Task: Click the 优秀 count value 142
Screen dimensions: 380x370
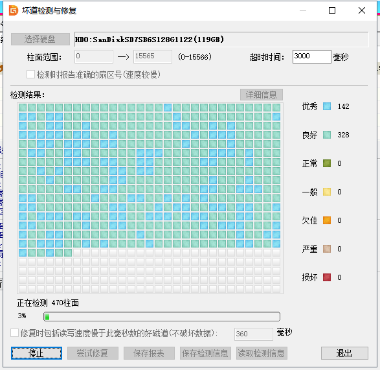Action: pyautogui.click(x=343, y=106)
